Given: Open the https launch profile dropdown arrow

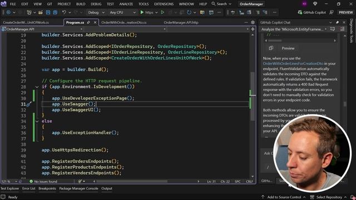Looking at the screenshot, I should click(156, 12).
